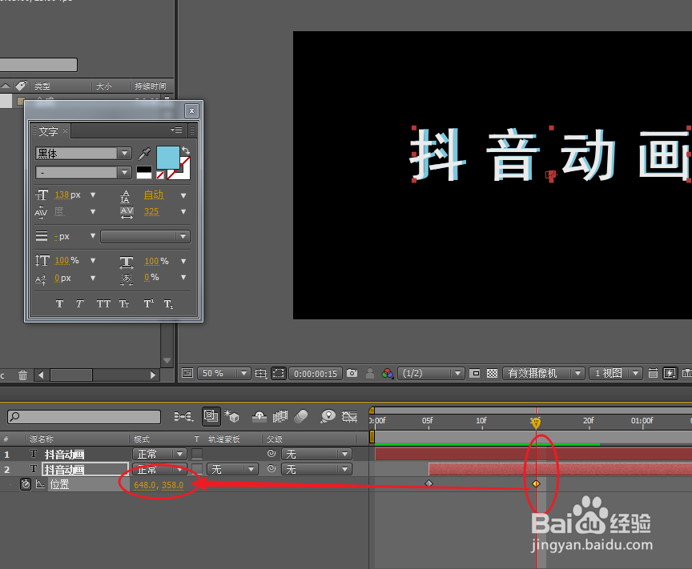Set the small no-color swatch under the fill color
Image resolution: width=692 pixels, height=569 pixels.
tap(160, 175)
